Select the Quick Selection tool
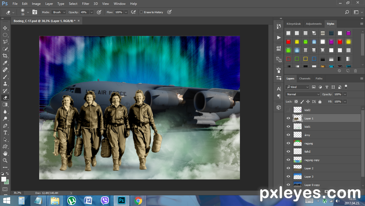Screen dimensions: 365x206 coord(5,49)
